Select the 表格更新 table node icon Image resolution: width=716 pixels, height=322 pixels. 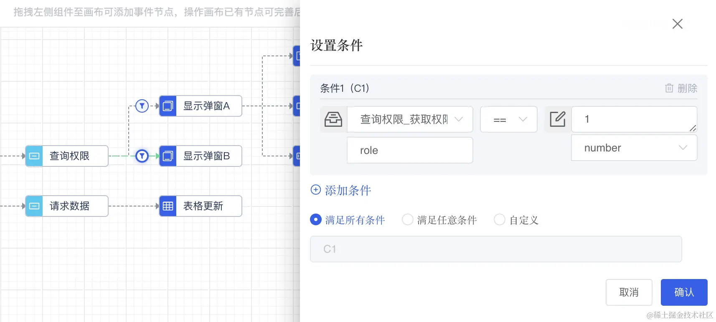pos(168,206)
